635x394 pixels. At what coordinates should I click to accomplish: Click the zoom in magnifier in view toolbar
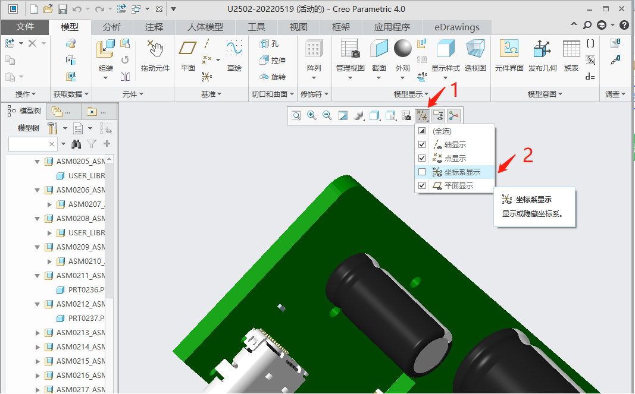click(311, 116)
